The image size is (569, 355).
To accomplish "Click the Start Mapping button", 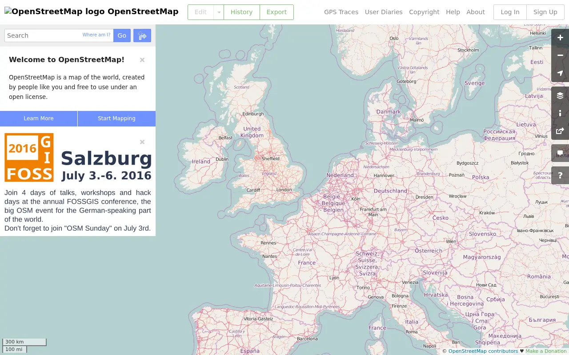I will pyautogui.click(x=116, y=118).
